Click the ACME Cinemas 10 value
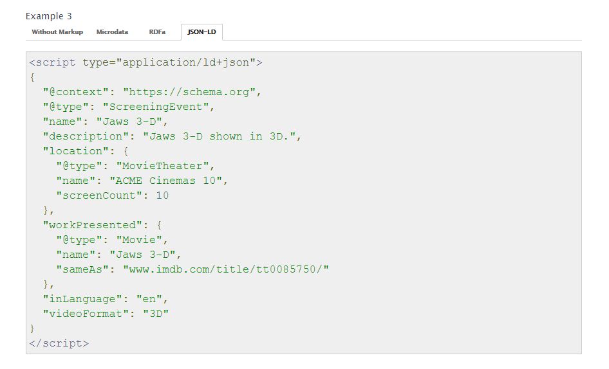This screenshot has height=369, width=609. [x=165, y=181]
